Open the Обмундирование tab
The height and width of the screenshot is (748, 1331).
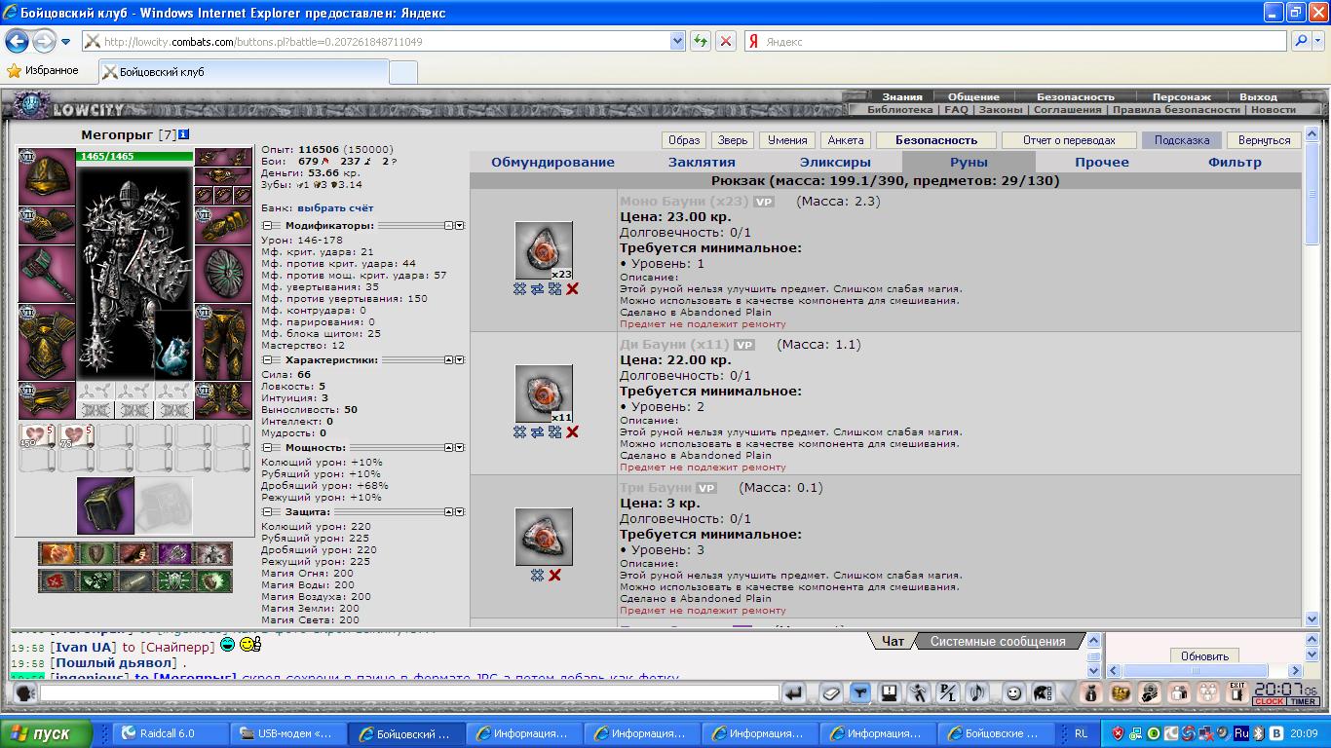coord(552,163)
